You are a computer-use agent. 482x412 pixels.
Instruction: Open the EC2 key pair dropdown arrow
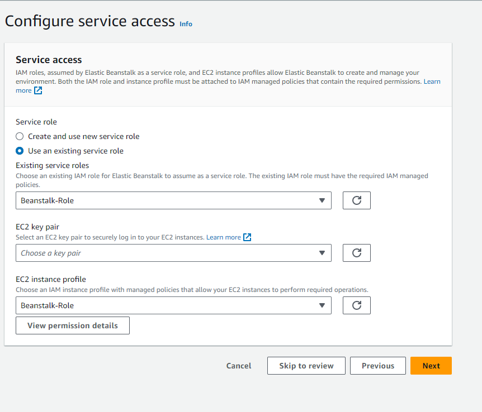pos(322,253)
